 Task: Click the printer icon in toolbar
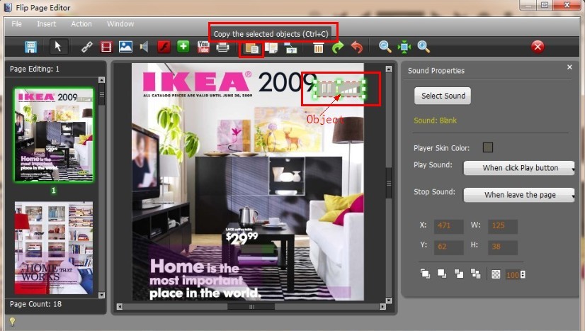[222, 47]
